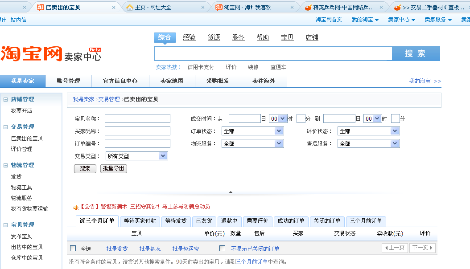This screenshot has width=470, height=269.
Task: Collapse the search filter panel arrow
Action: point(231,192)
